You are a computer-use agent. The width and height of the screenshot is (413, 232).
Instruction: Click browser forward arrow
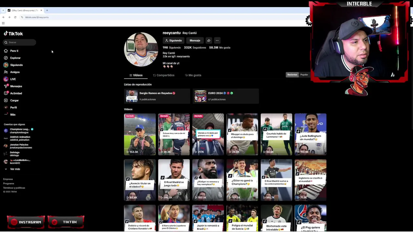pos(9,17)
